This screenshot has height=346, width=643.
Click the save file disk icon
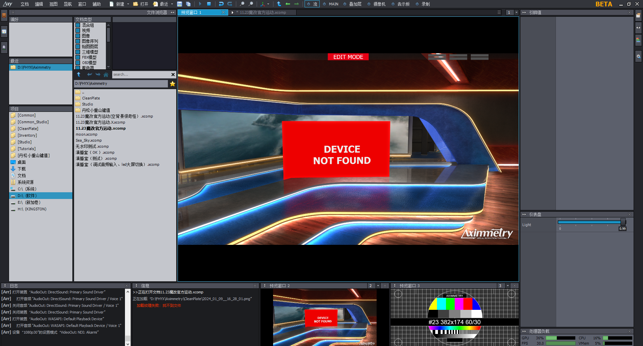[x=180, y=4]
